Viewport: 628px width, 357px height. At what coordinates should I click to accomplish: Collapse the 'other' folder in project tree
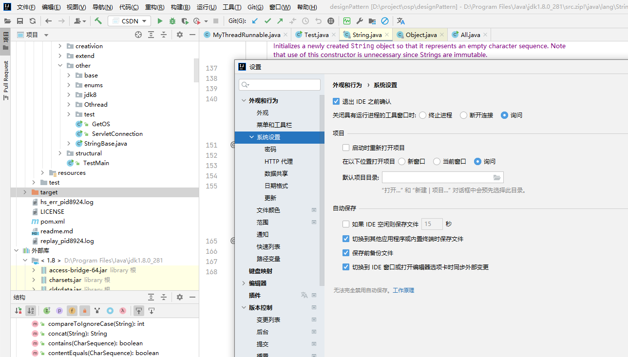pyautogui.click(x=60, y=65)
